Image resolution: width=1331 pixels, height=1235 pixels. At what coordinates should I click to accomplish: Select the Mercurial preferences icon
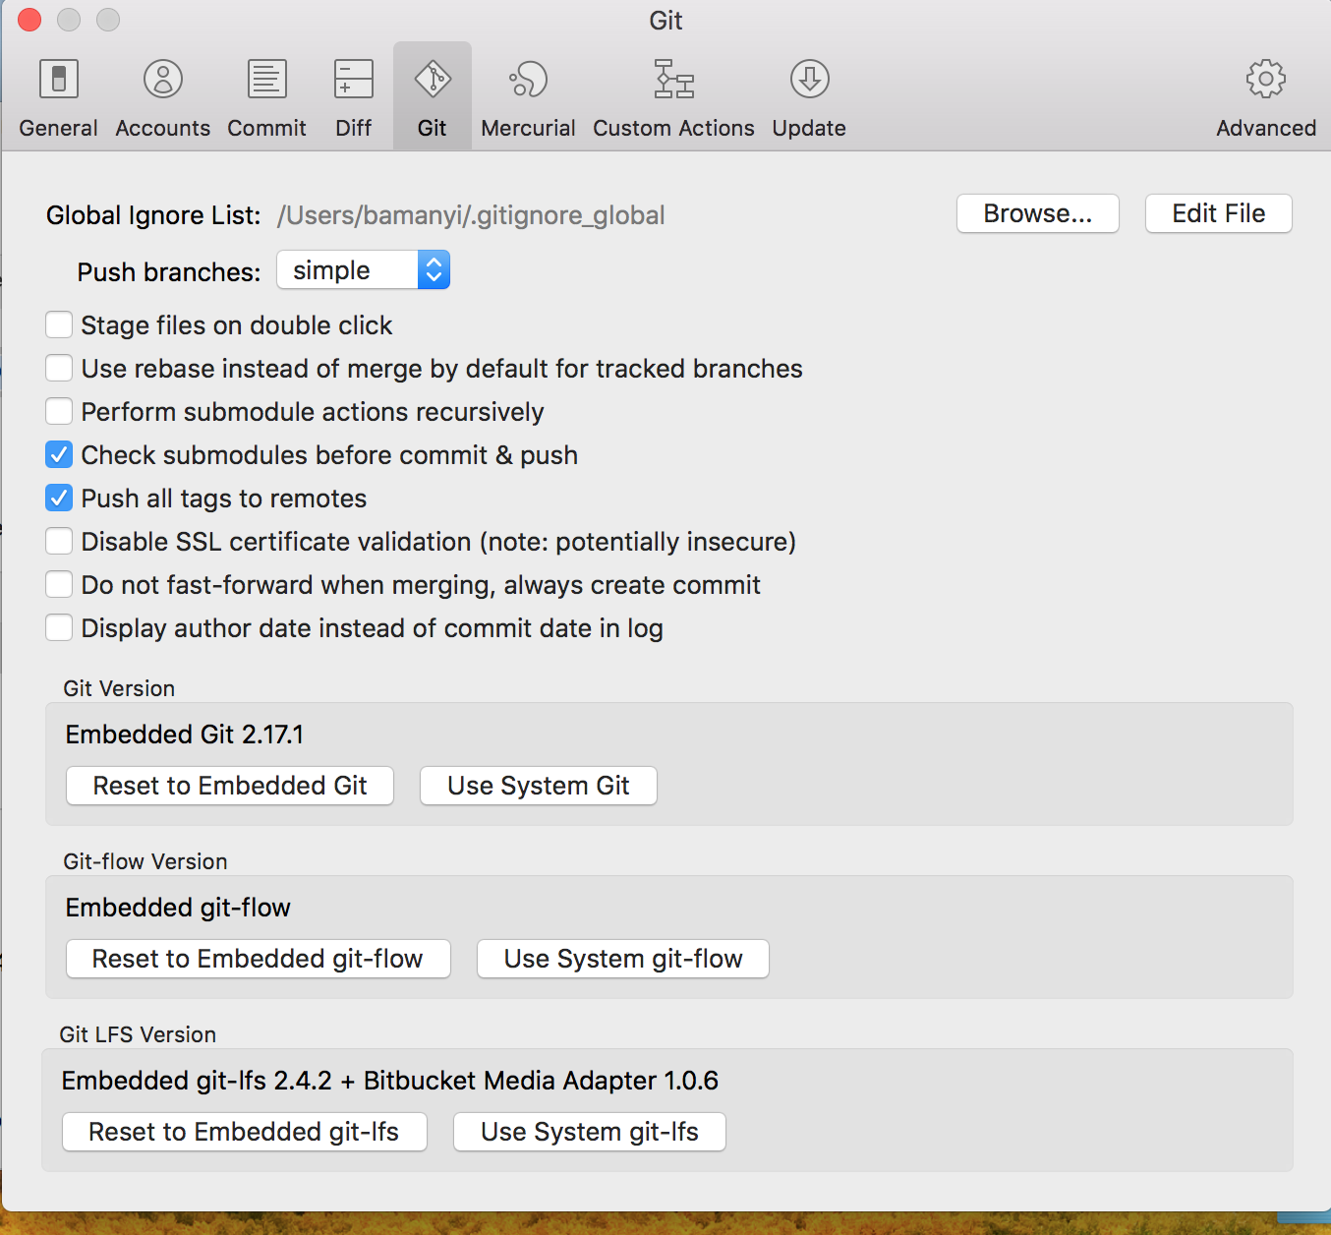coord(529,80)
